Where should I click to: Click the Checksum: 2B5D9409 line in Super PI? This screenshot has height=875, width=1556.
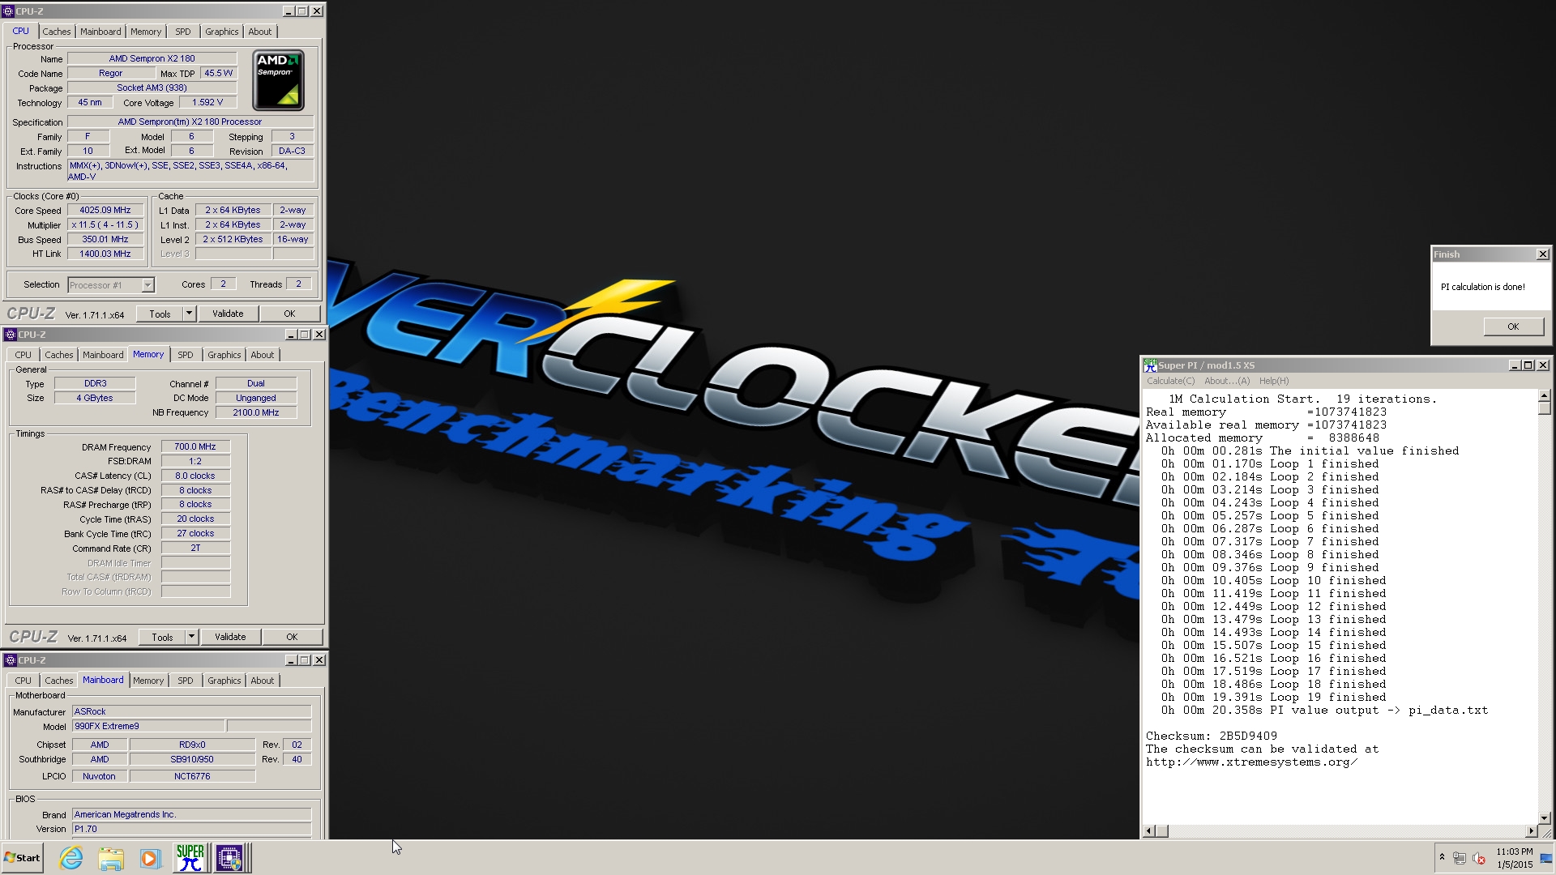pos(1211,736)
